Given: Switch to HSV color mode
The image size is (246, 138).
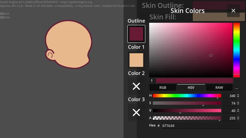Looking at the screenshot, I should pyautogui.click(x=191, y=88).
